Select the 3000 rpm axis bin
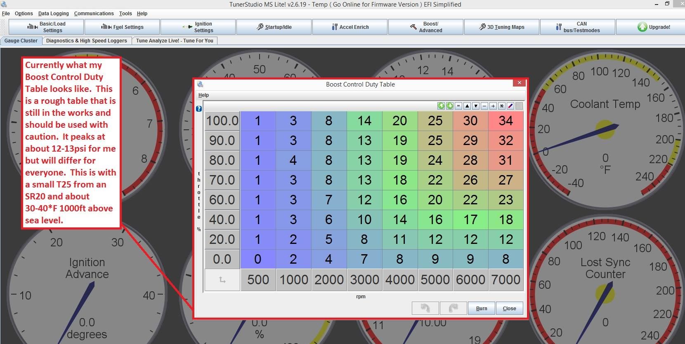Image resolution: width=685 pixels, height=344 pixels. (x=364, y=280)
